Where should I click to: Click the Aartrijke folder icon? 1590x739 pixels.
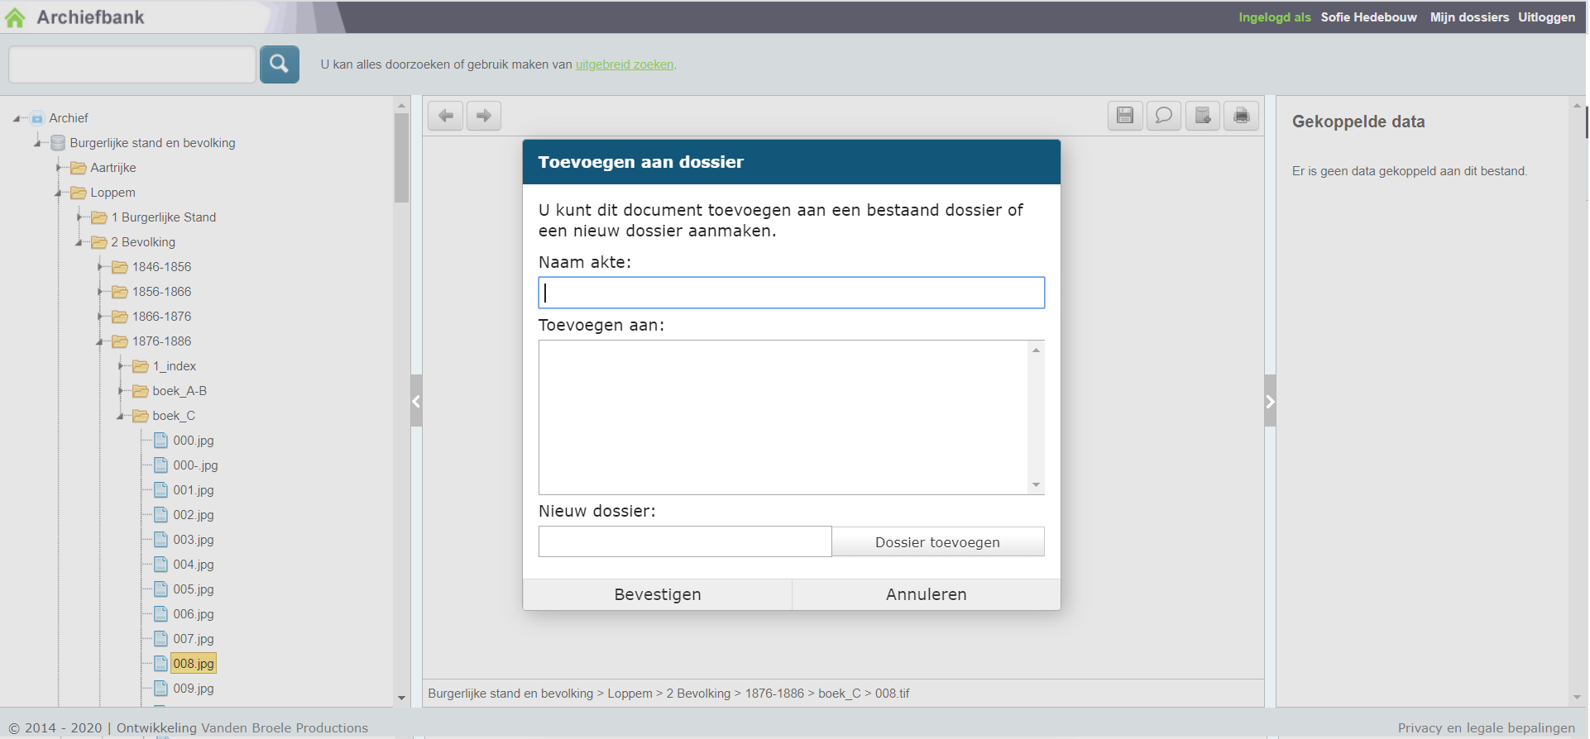pos(79,168)
